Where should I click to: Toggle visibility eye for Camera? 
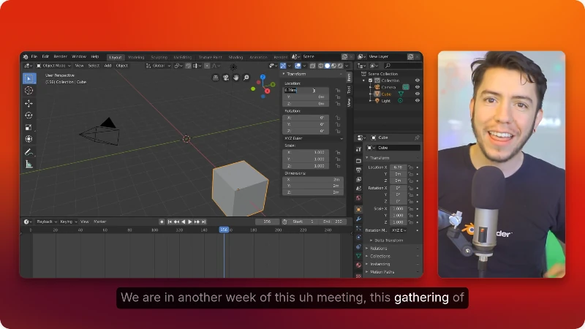417,87
